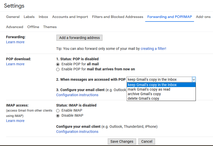Choose delete Gmail's copy option

tap(161, 98)
